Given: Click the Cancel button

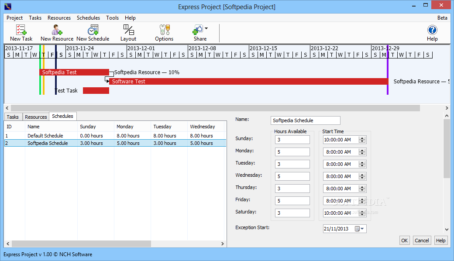Looking at the screenshot, I should tap(422, 240).
